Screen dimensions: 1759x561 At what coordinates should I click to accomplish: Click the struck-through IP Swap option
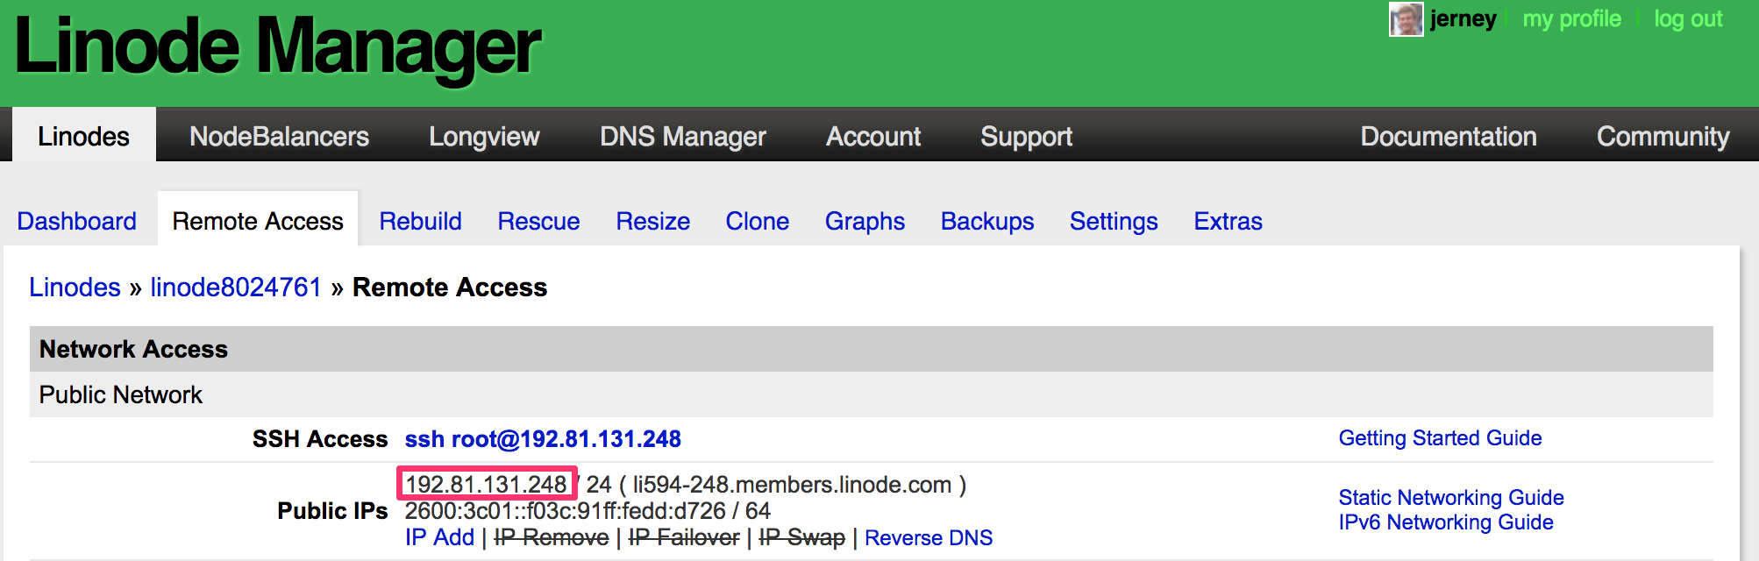(802, 537)
